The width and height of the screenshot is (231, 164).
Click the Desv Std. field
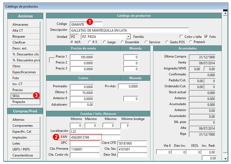click(132, 155)
